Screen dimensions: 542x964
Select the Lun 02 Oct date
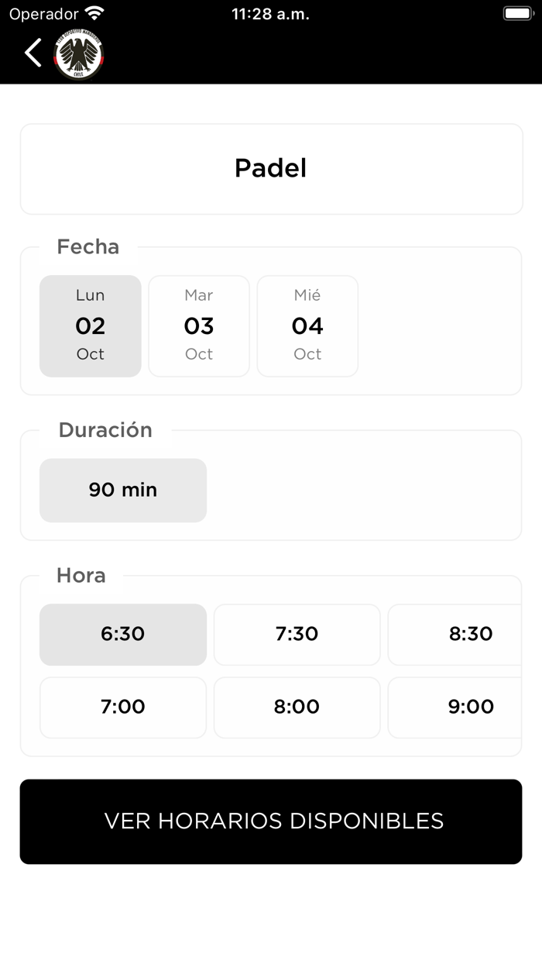tap(90, 325)
